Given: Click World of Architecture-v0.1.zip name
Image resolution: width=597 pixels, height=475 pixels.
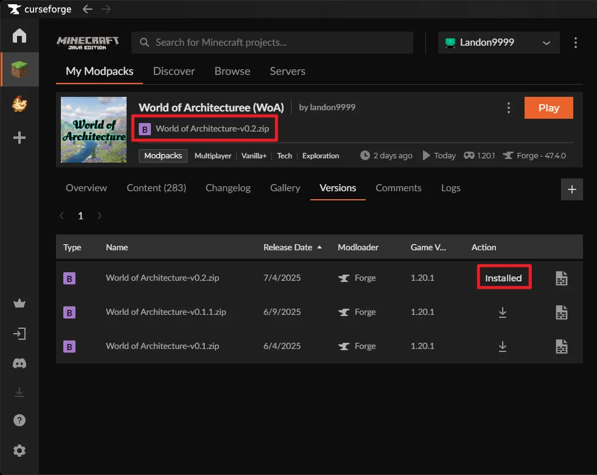Looking at the screenshot, I should click(x=162, y=346).
